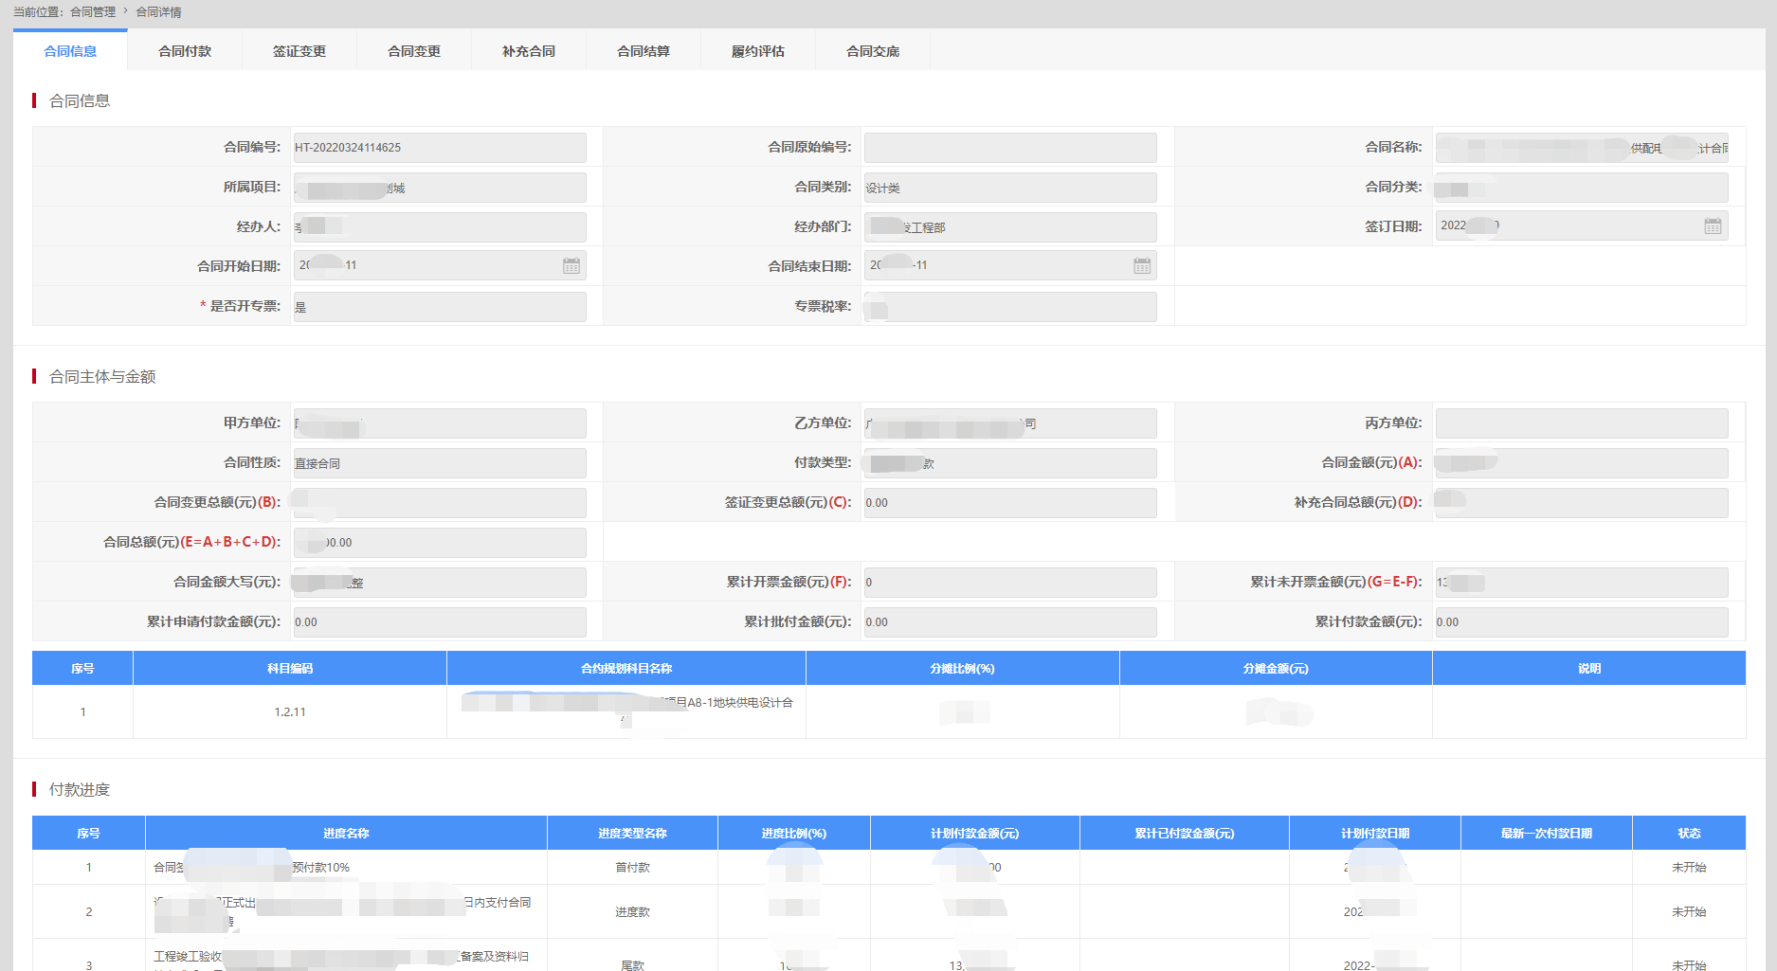The image size is (1777, 971).
Task: Click the 合同管理 breadcrumb link
Action: (x=93, y=12)
